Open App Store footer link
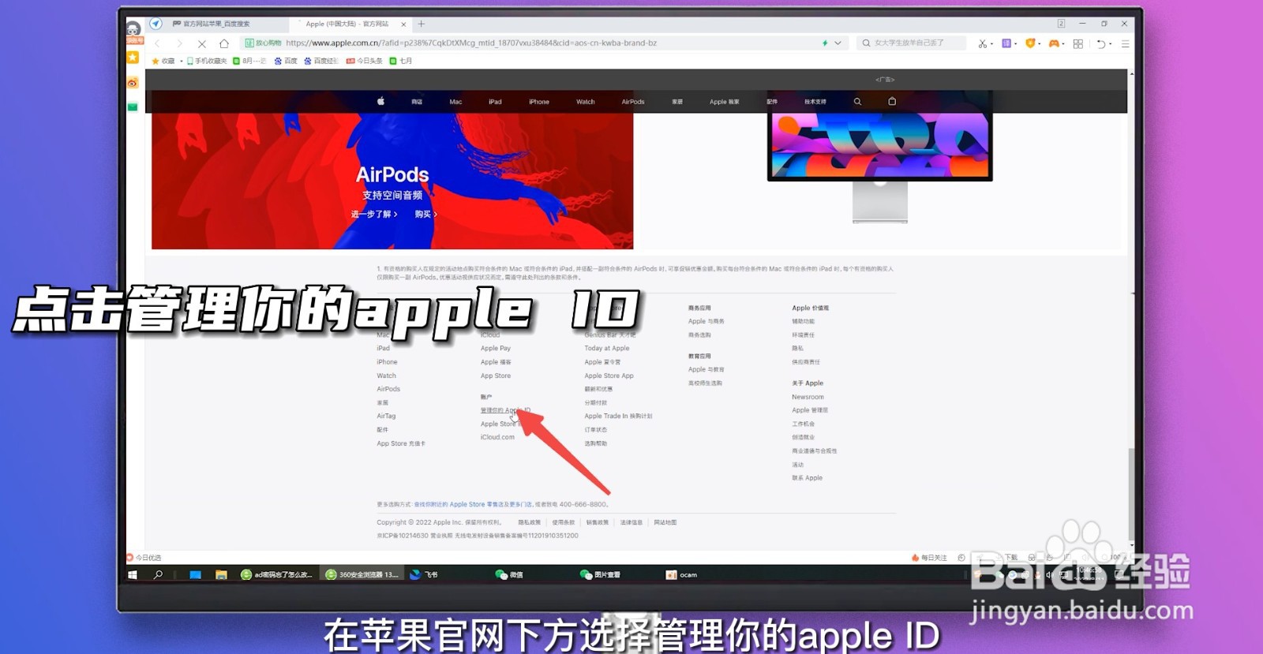The width and height of the screenshot is (1263, 654). coord(496,376)
